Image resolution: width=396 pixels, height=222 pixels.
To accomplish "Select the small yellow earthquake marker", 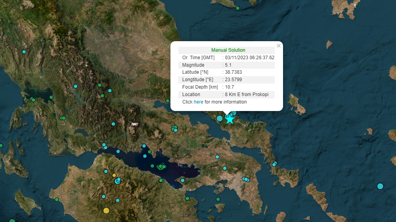I will point(114,175).
